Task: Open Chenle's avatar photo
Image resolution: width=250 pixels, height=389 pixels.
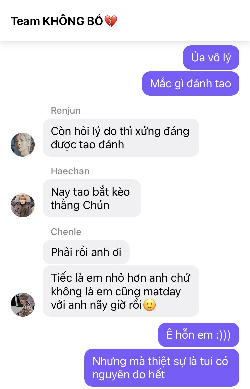Action: click(x=23, y=305)
